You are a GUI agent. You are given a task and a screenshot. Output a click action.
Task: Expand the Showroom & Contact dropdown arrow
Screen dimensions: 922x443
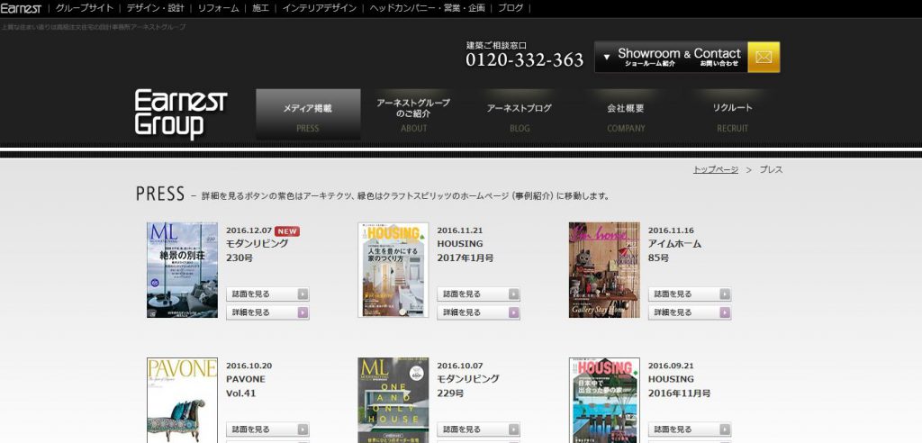coord(607,57)
